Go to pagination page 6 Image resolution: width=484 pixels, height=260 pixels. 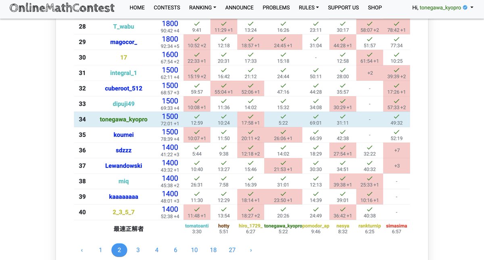click(175, 250)
